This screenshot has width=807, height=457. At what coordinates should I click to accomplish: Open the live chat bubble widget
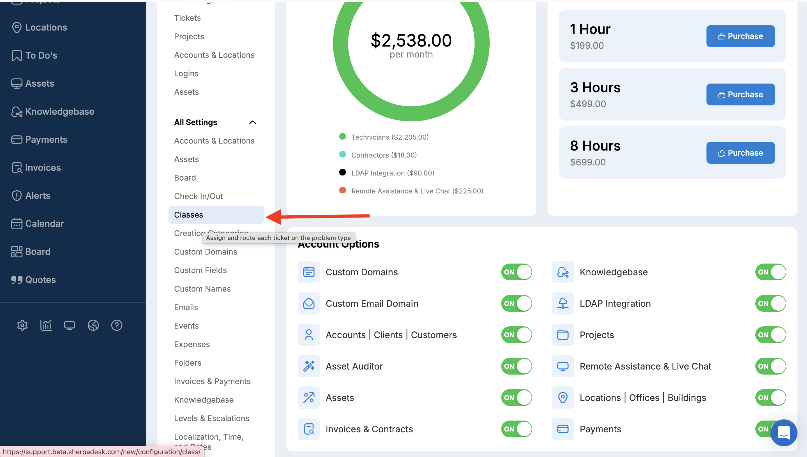784,433
